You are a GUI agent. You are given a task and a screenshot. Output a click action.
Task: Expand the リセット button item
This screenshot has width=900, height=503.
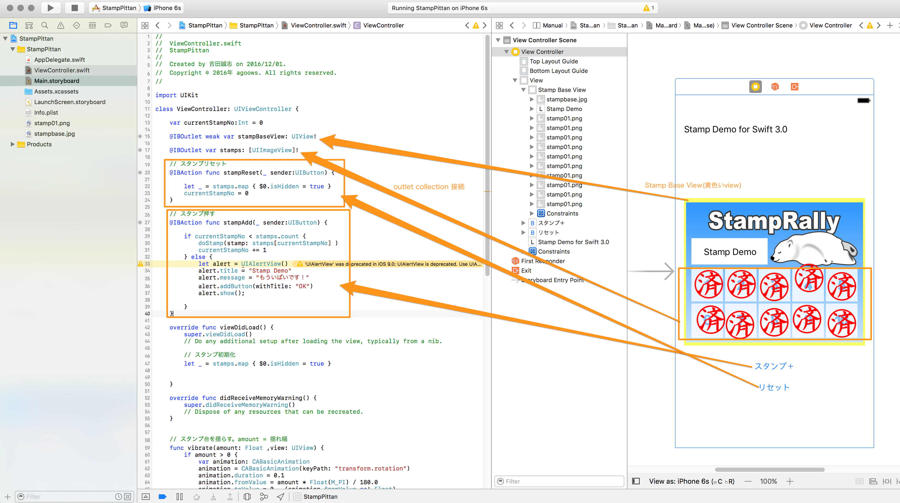[x=523, y=232]
